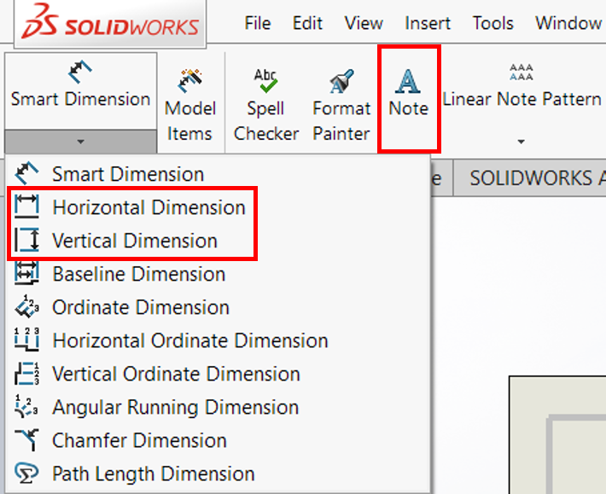Pick Horizontal Ordinate Dimension
The image size is (606, 494).
(218, 340)
